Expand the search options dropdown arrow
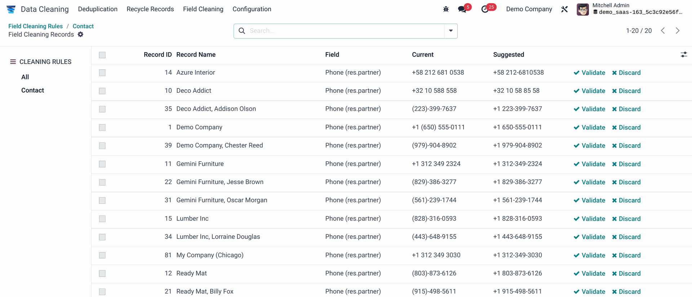Viewport: 692px width, 297px height. [x=451, y=31]
